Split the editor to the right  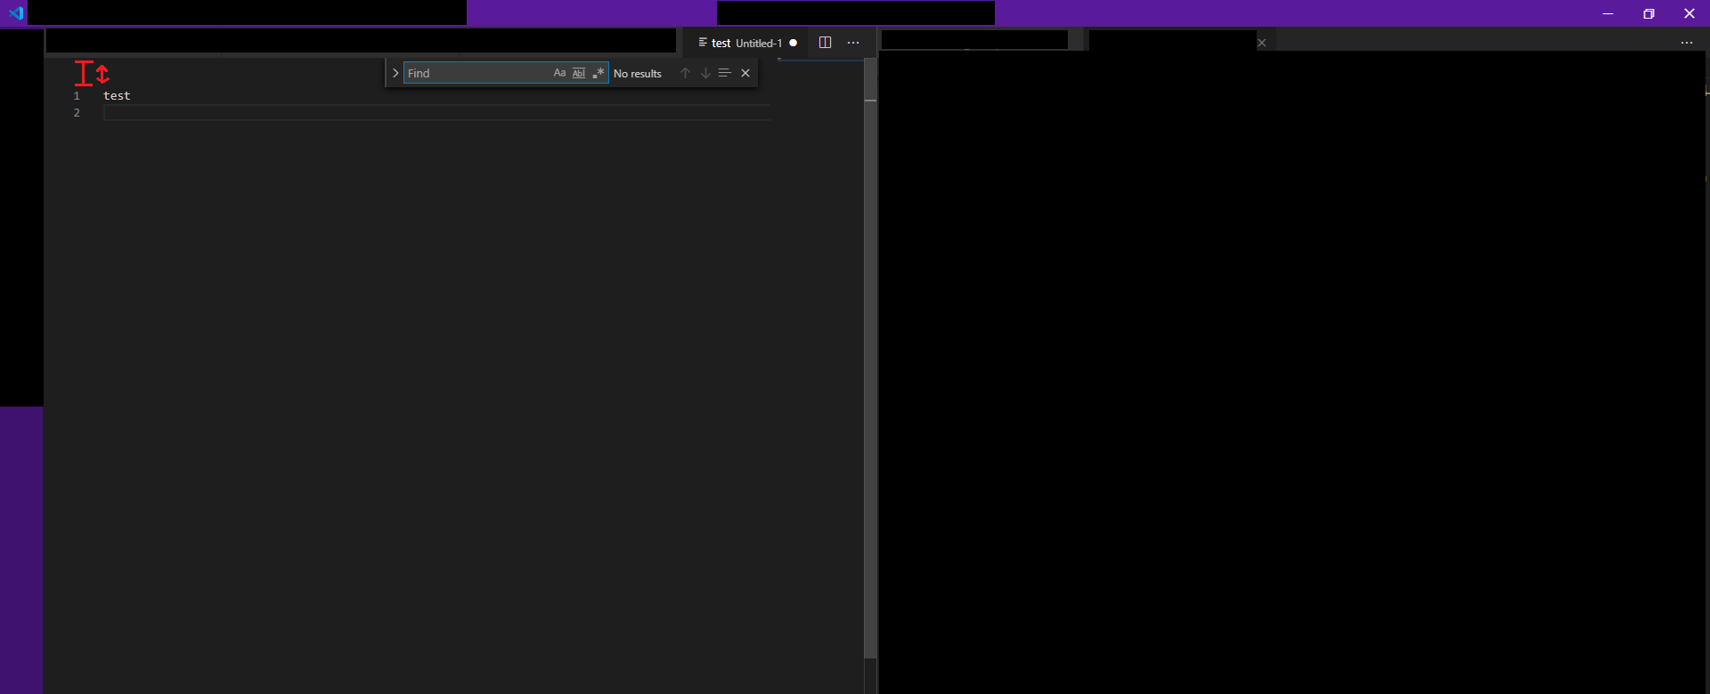tap(825, 43)
